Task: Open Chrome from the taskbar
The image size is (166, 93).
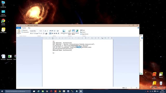Action: pyautogui.click(x=60, y=91)
